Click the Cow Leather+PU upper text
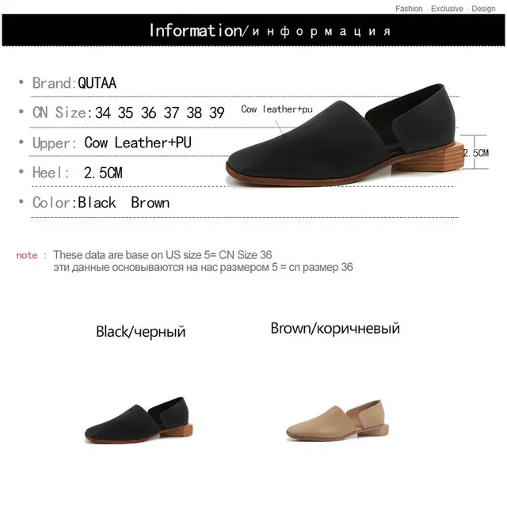Screen dimensions: 507x507 point(138,143)
